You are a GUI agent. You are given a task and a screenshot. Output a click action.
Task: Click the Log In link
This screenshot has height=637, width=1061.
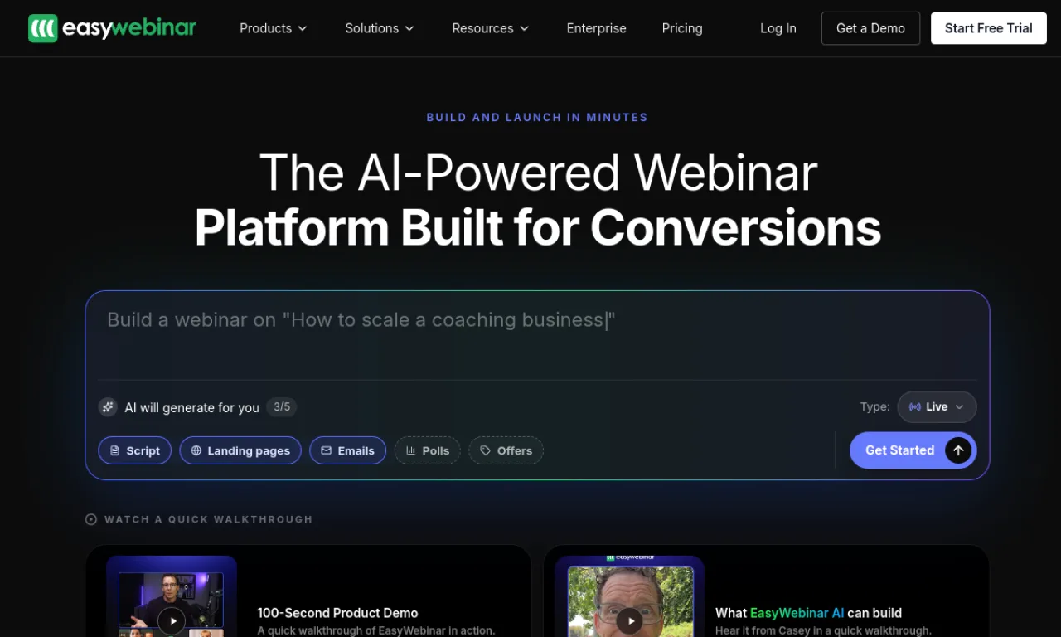pyautogui.click(x=778, y=28)
